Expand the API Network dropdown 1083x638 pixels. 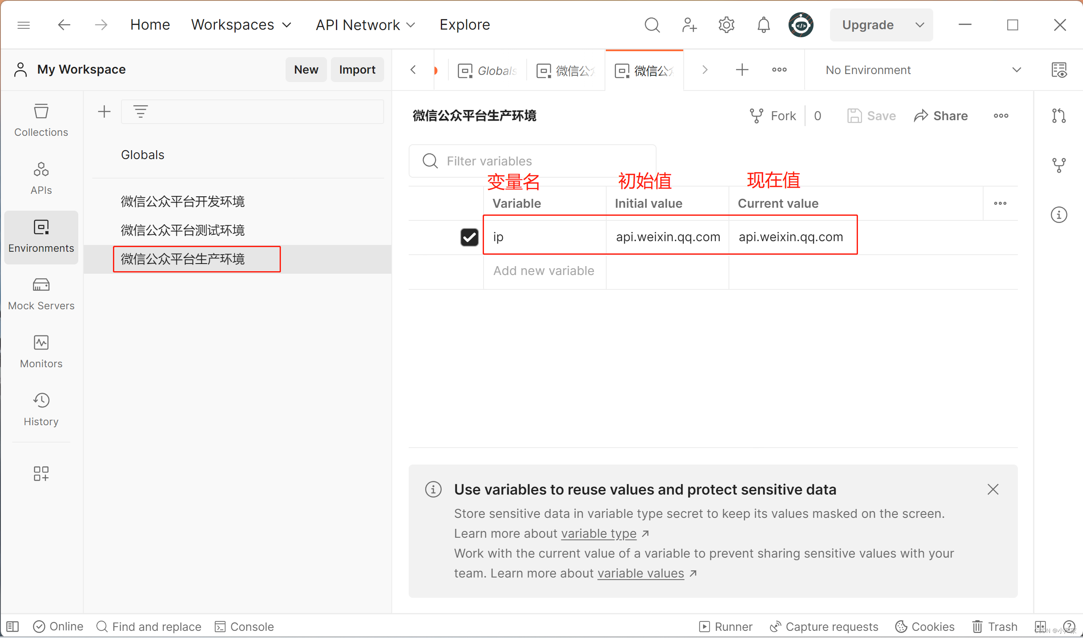point(365,25)
